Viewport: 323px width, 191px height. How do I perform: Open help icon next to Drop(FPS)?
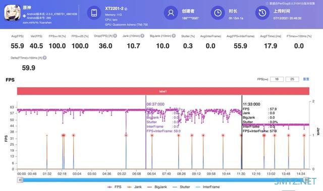(x=115, y=36)
